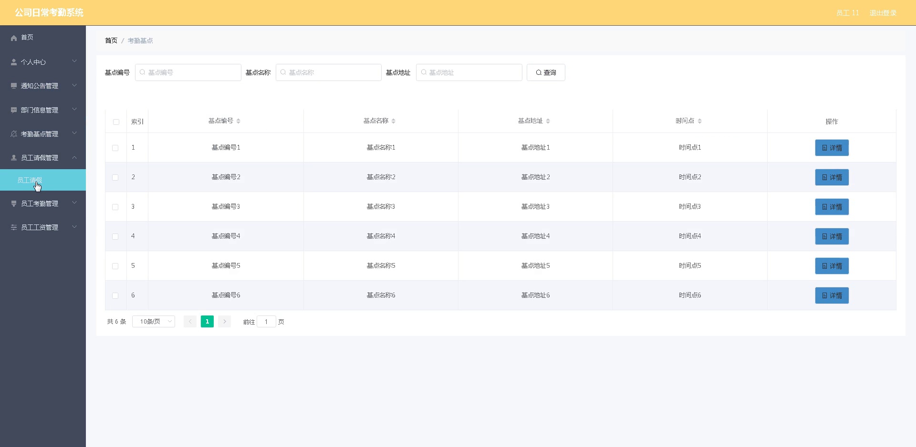Click the home icon beside 首页 in sidebar
This screenshot has height=447, width=916.
pyautogui.click(x=14, y=38)
